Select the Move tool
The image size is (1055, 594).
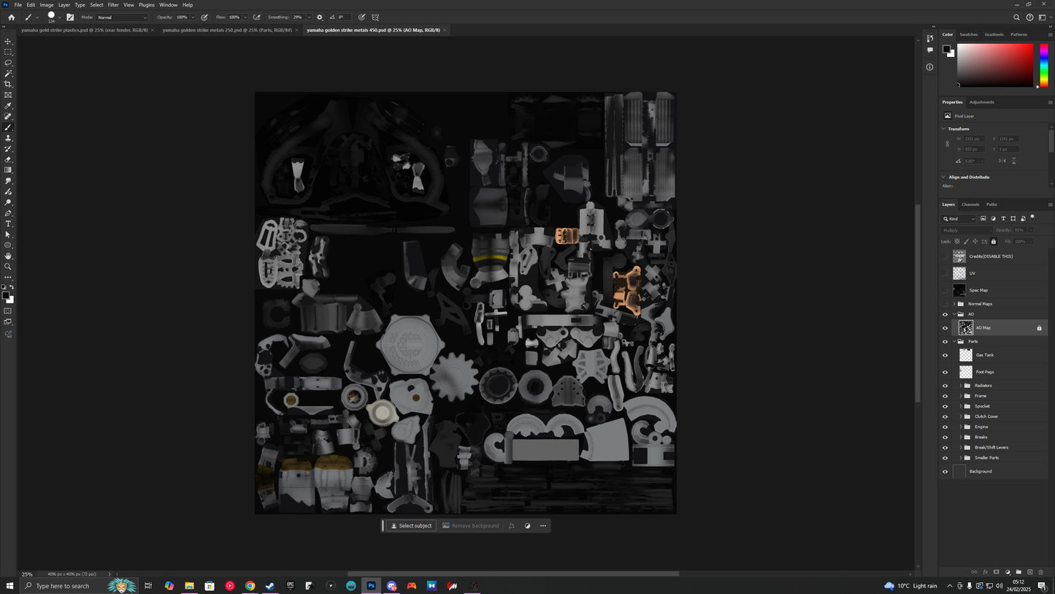click(x=8, y=42)
